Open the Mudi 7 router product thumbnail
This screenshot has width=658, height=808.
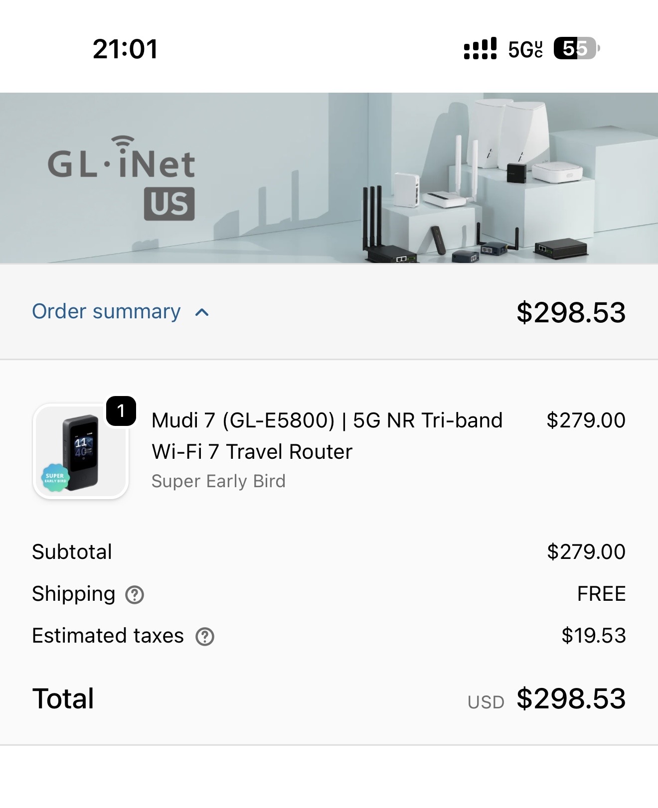coord(81,452)
